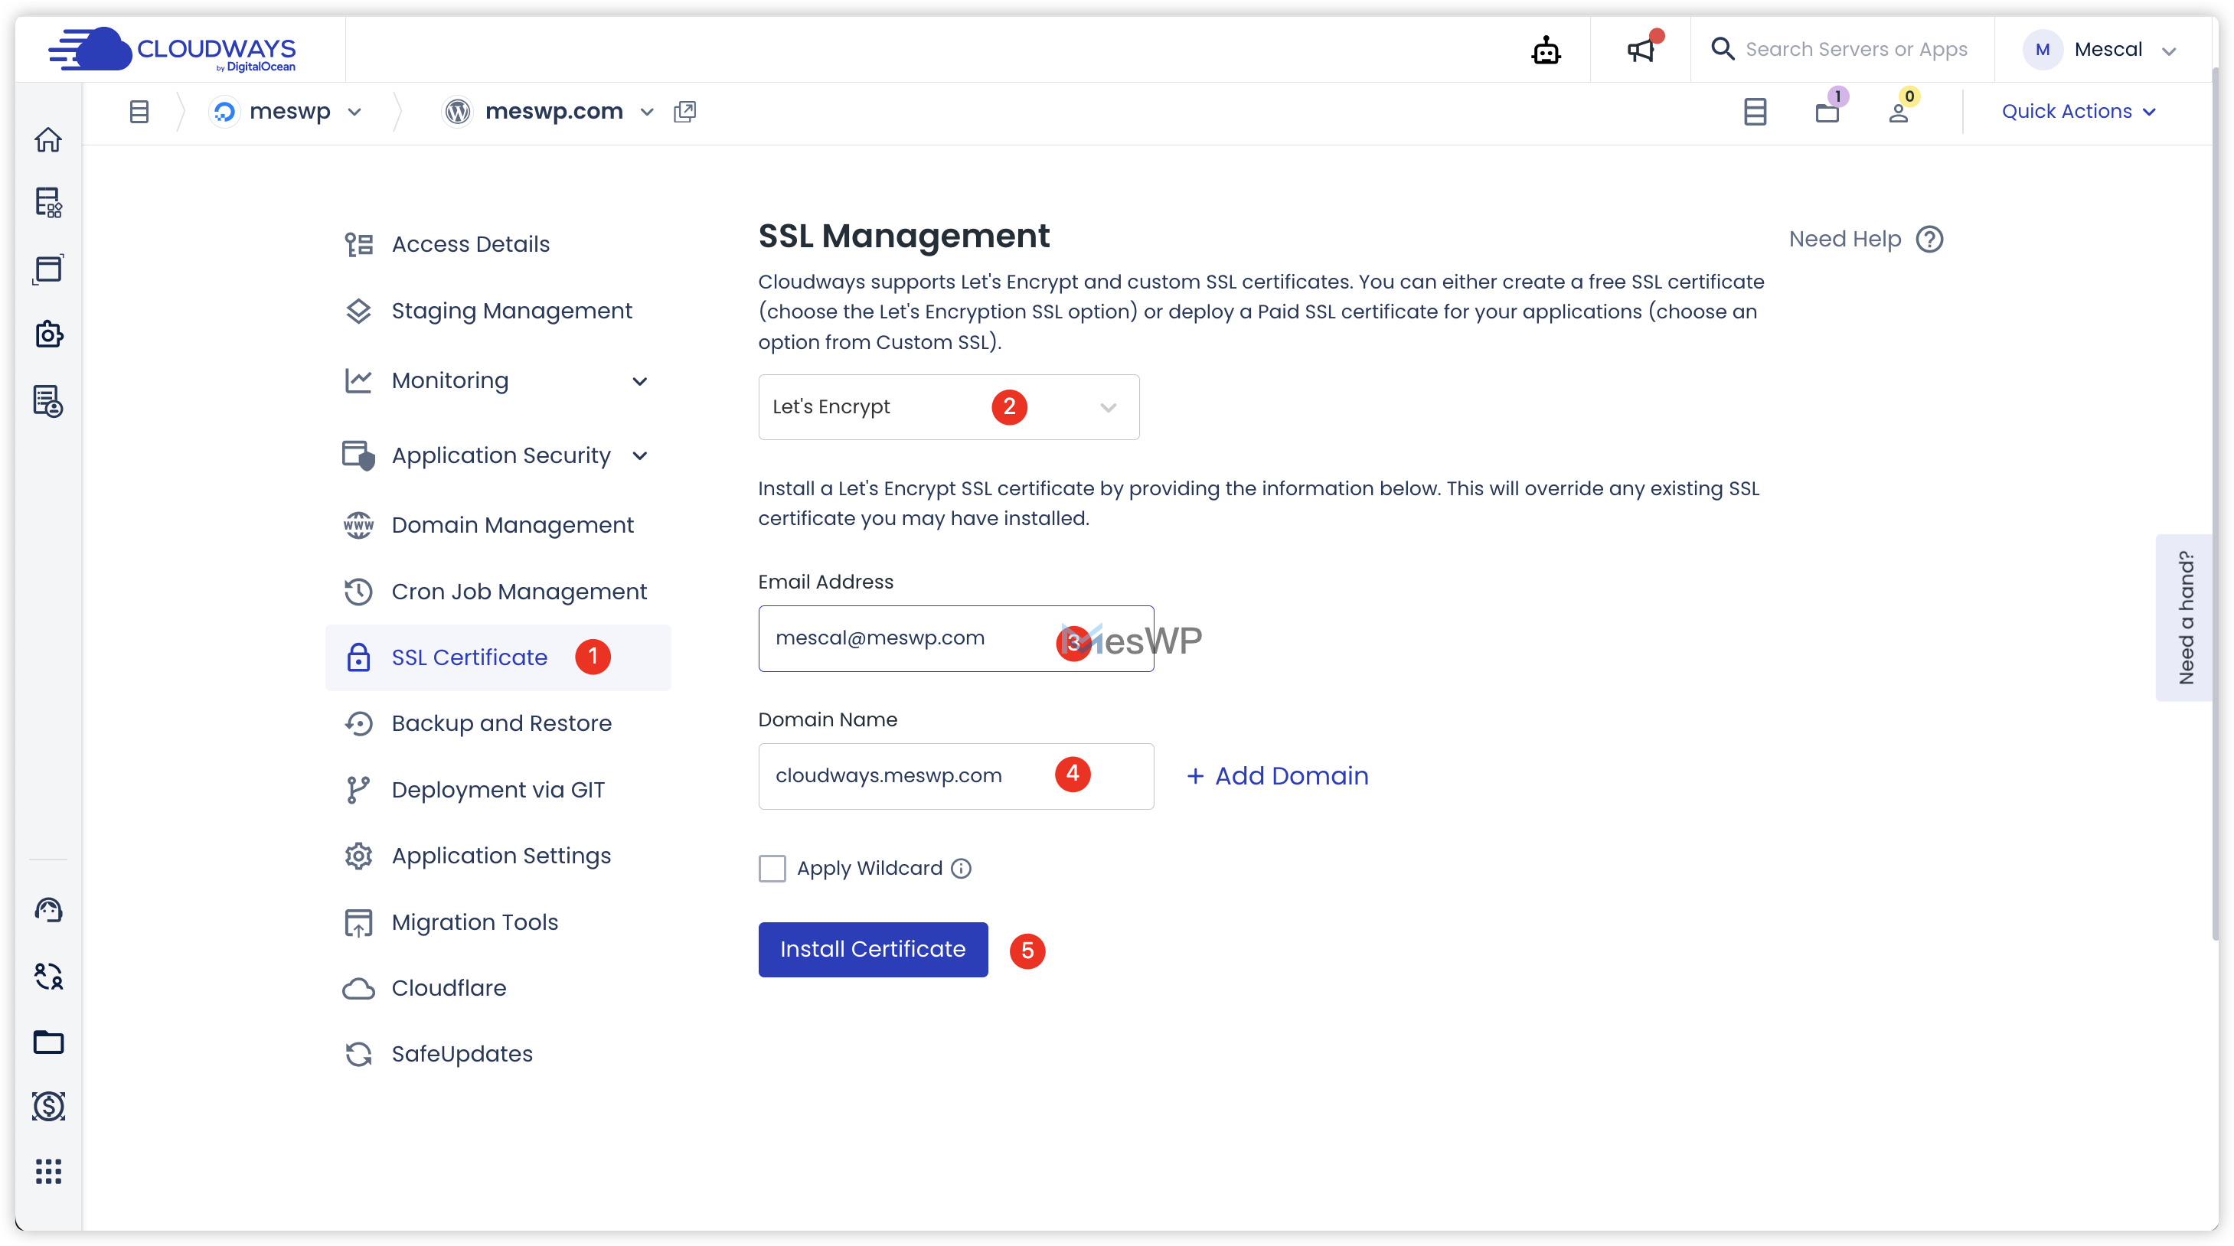Open the meswp server switcher dropdown
Viewport: 2234px width, 1246px height.
click(354, 113)
